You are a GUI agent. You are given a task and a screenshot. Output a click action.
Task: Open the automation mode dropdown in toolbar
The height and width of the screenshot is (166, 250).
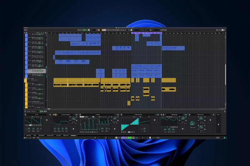[93, 30]
